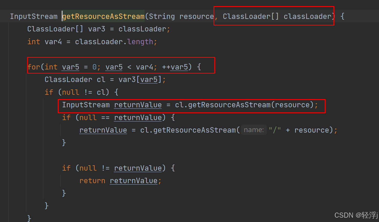
Task: Click var4 inside the for loop condition
Action: tap(144, 67)
